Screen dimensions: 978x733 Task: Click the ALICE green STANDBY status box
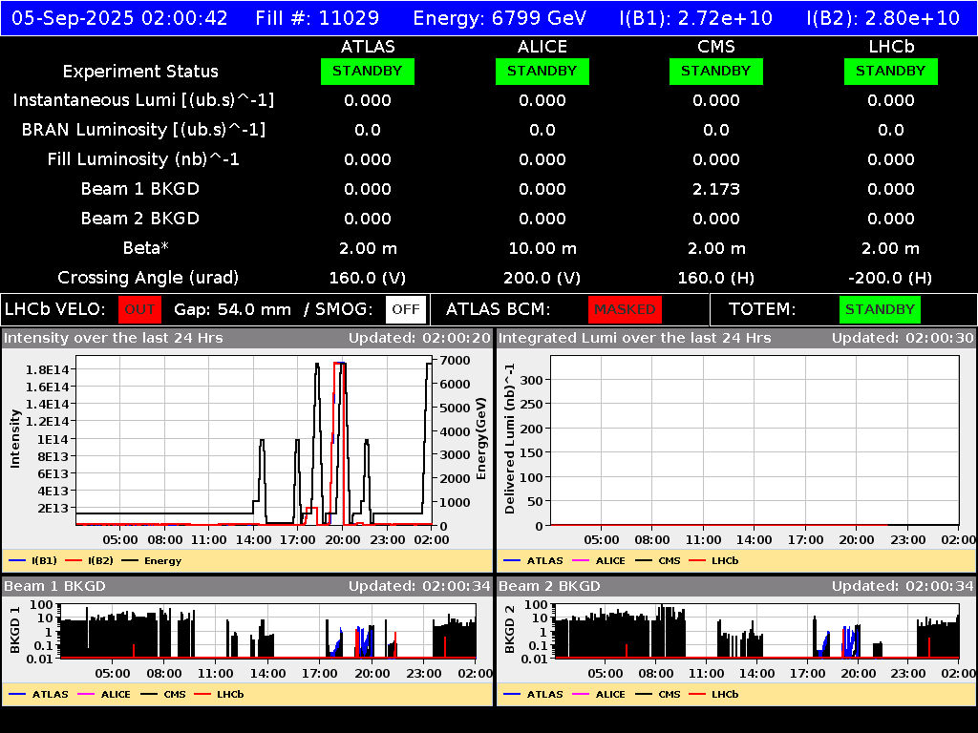click(542, 71)
